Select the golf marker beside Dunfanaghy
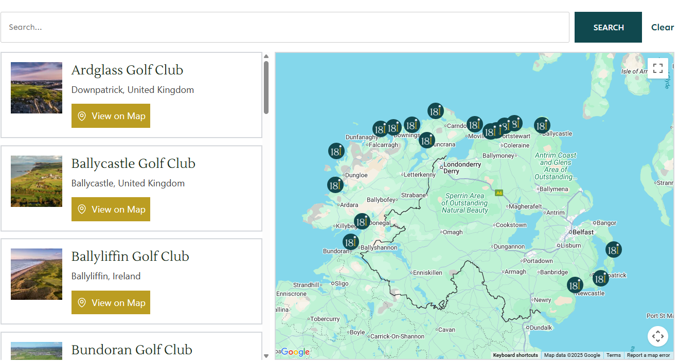The image size is (678, 363). [381, 129]
